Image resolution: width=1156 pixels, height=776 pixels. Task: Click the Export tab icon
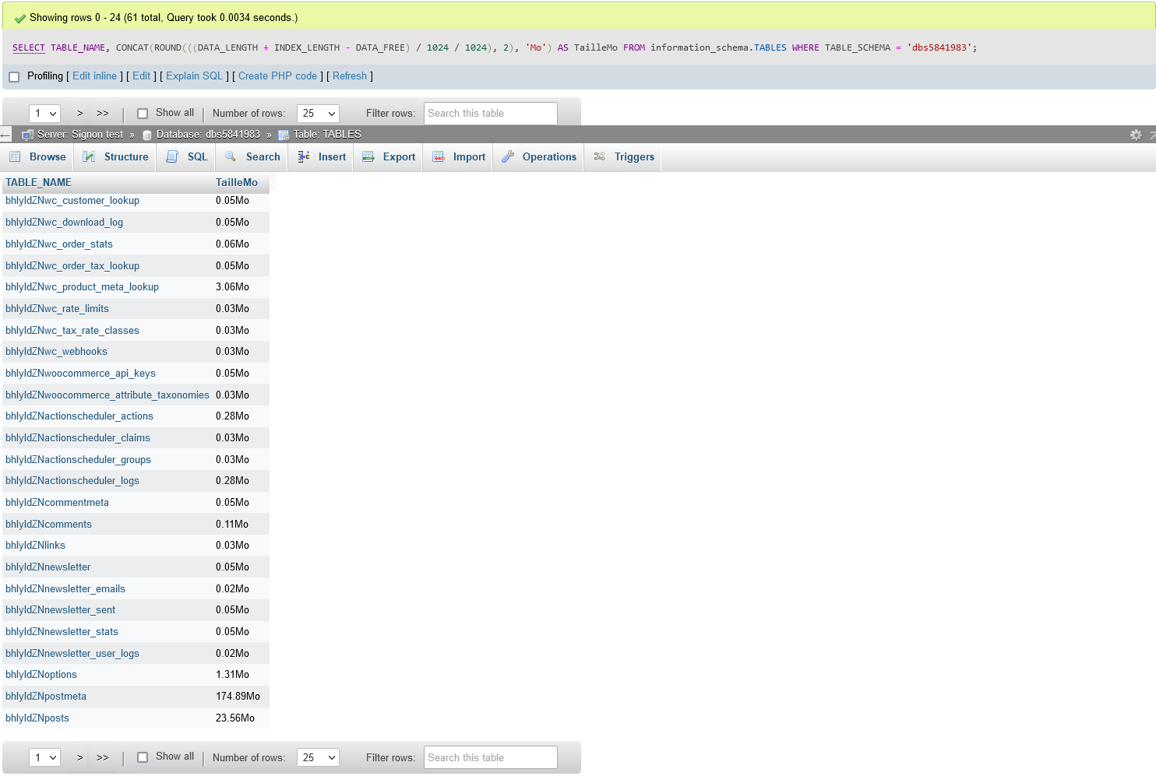368,156
